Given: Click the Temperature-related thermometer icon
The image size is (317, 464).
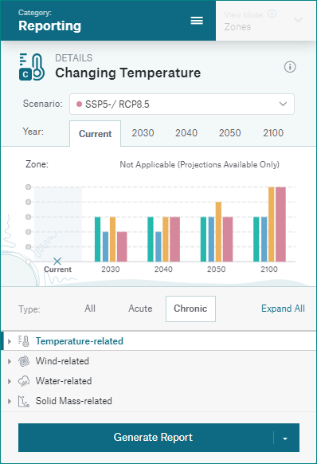Looking at the screenshot, I should [x=24, y=341].
